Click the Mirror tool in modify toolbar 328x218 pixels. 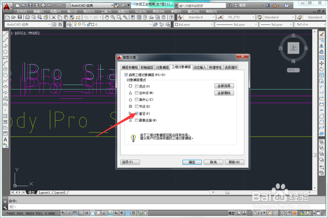[x=321, y=46]
